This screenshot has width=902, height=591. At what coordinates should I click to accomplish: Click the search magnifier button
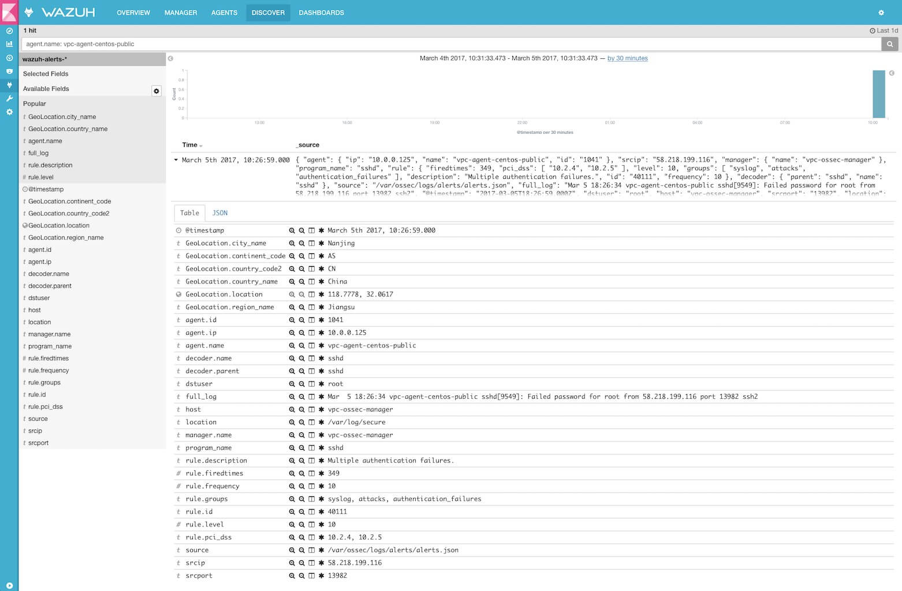(890, 44)
